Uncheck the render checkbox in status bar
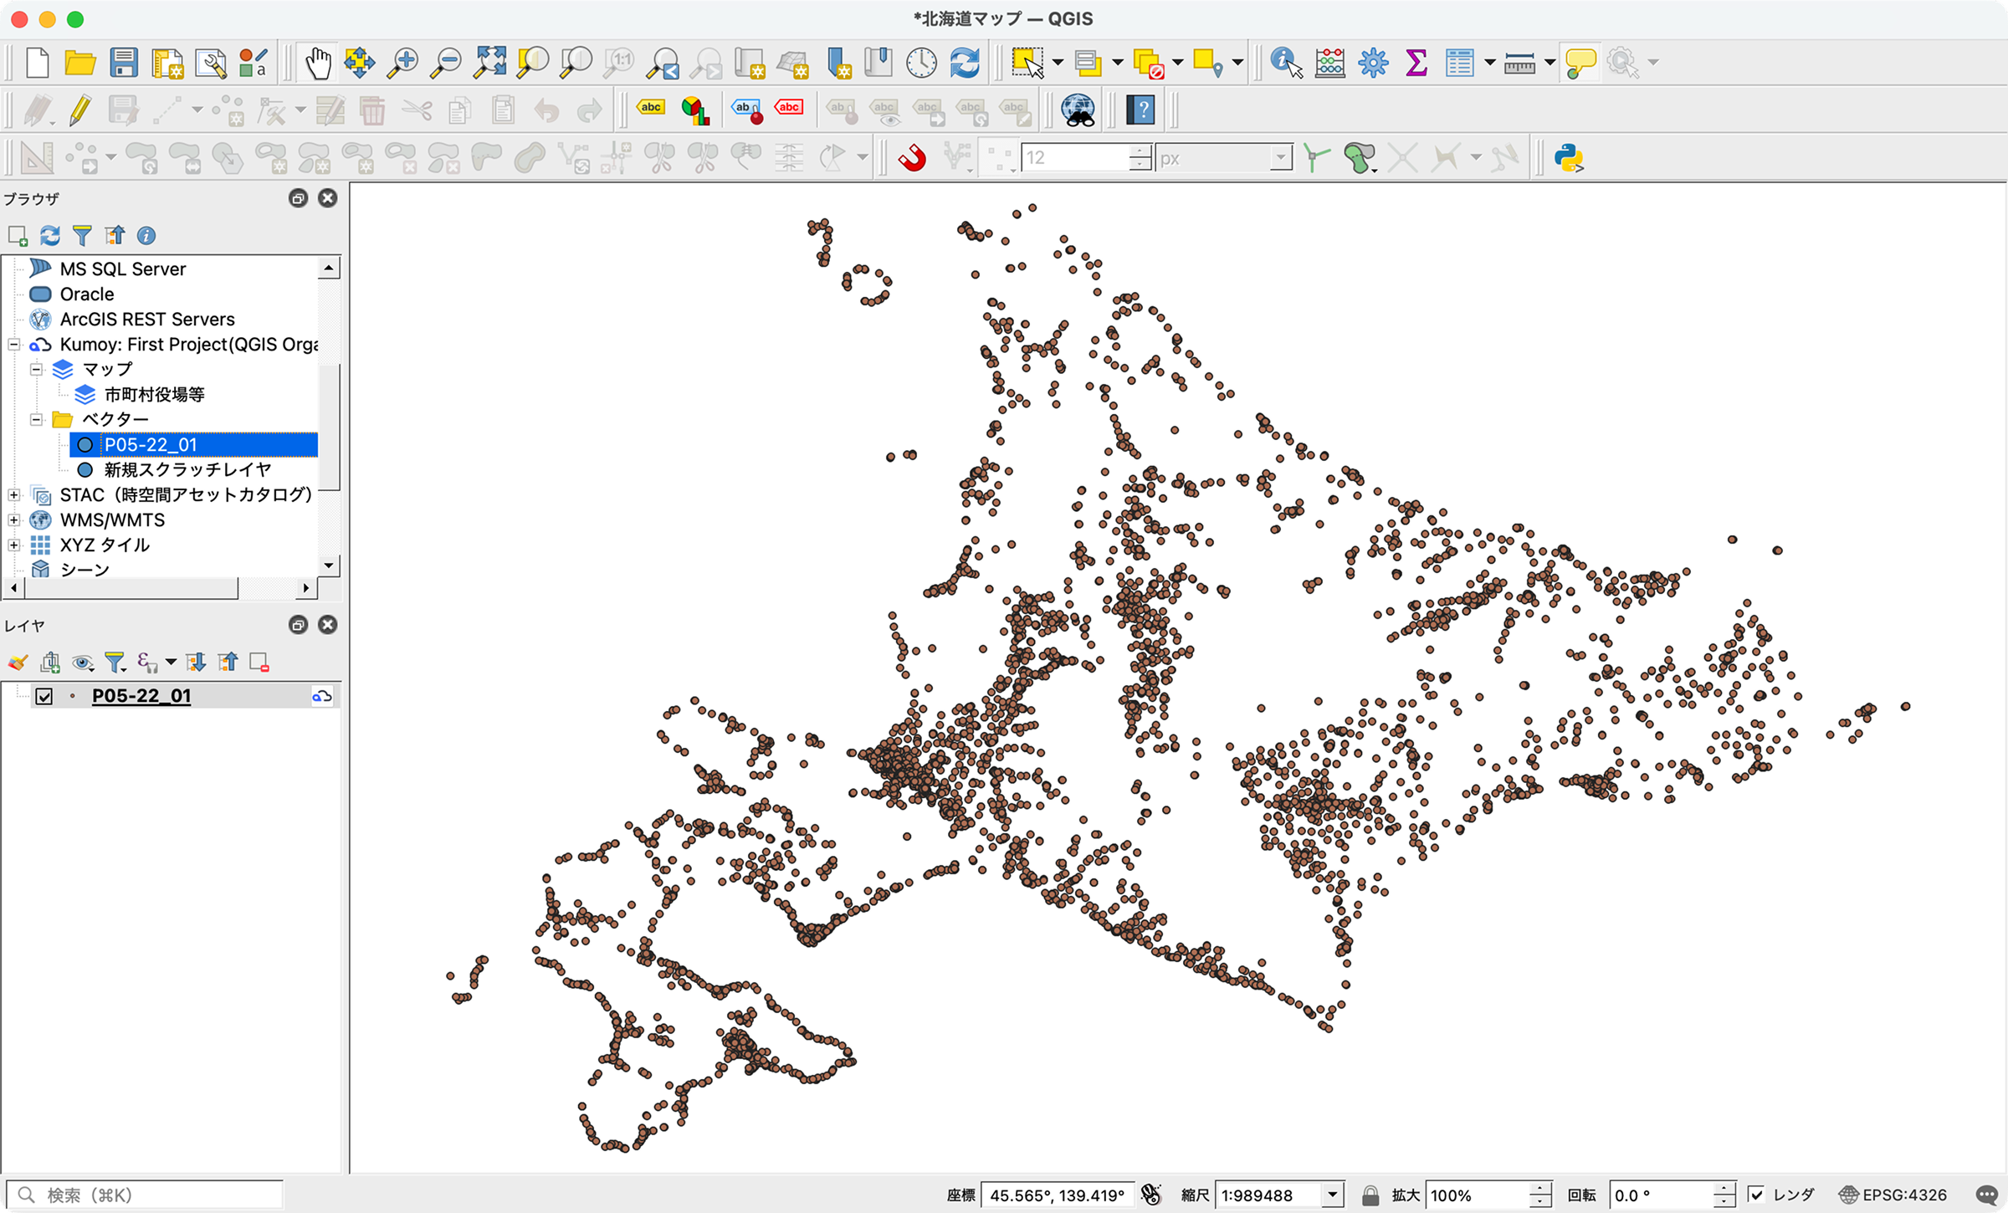 [x=1756, y=1195]
